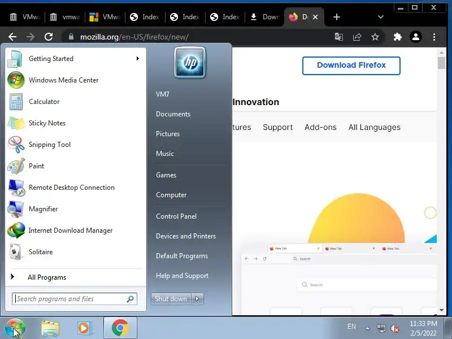Launch the Snipping Tool
The width and height of the screenshot is (452, 339).
point(75,145)
